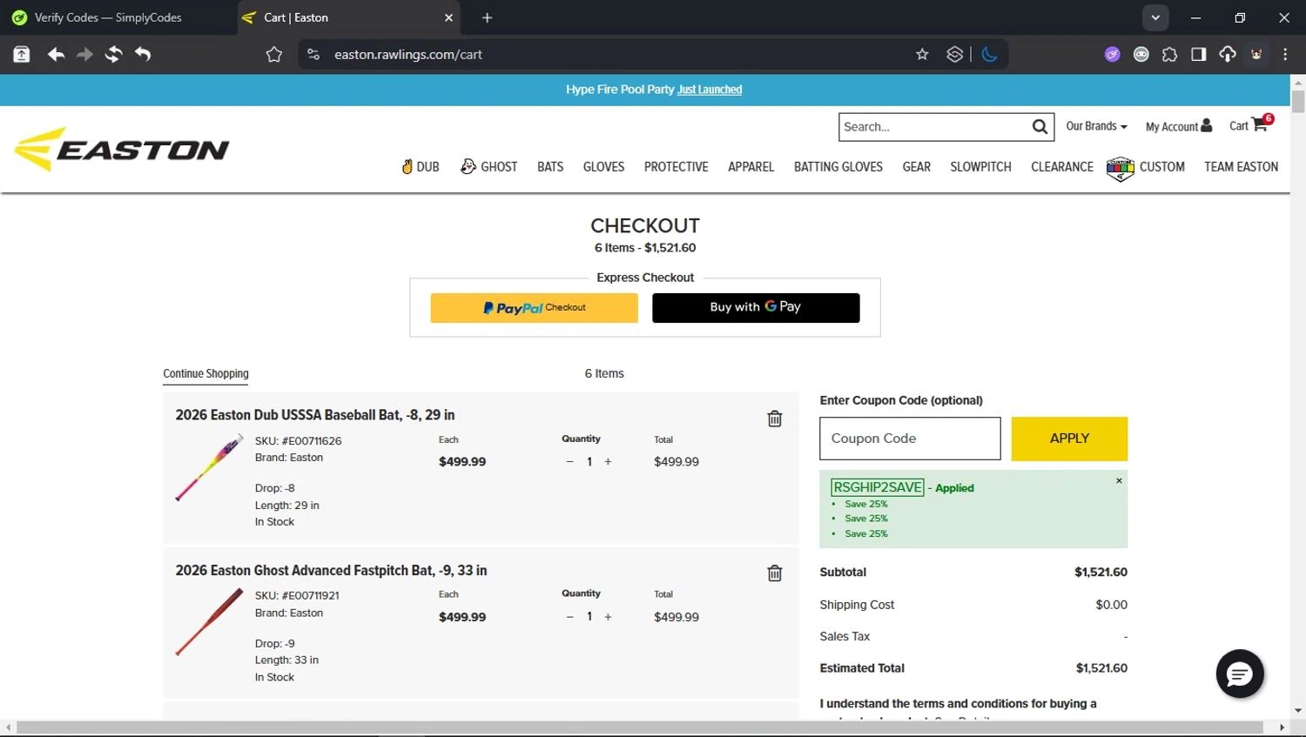Increase quantity of Easton Dub bat
The height and width of the screenshot is (737, 1306).
tap(608, 462)
